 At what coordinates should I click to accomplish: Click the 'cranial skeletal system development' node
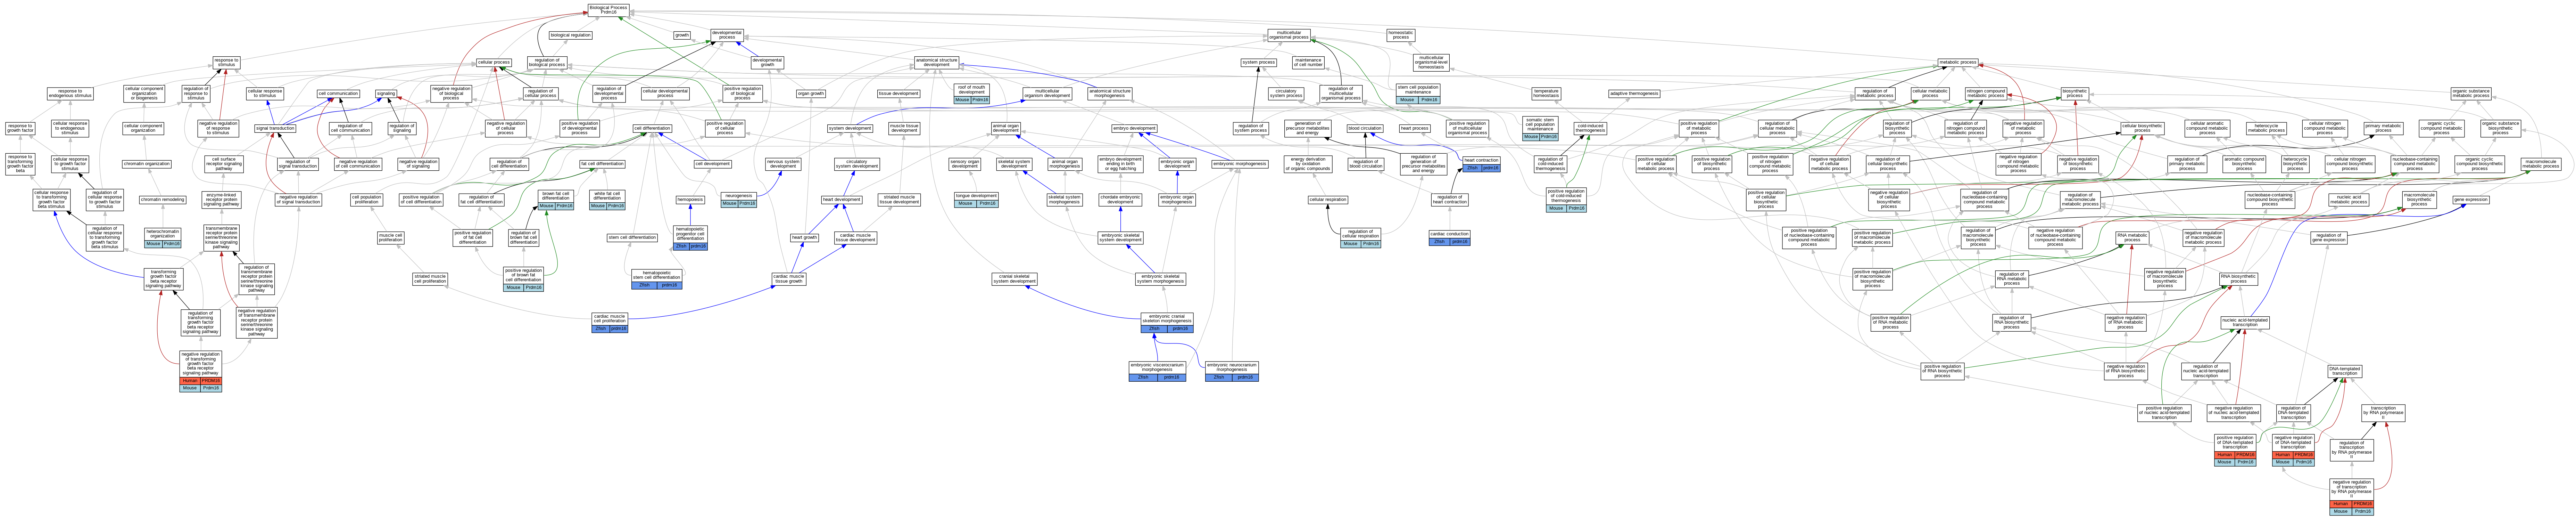(1014, 279)
